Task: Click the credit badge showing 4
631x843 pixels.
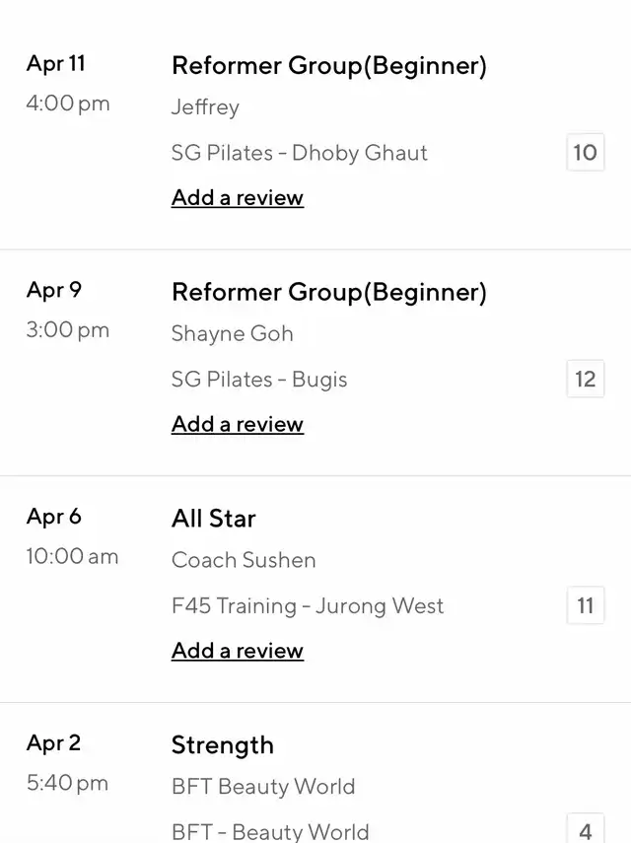Action: click(x=585, y=830)
